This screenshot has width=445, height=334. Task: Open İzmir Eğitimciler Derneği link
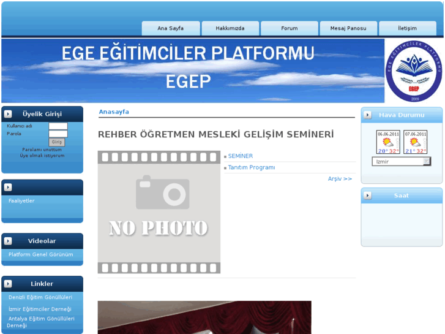pyautogui.click(x=40, y=309)
